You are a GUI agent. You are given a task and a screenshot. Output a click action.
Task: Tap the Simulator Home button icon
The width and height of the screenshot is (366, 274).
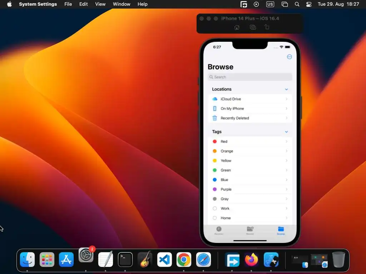(x=237, y=27)
